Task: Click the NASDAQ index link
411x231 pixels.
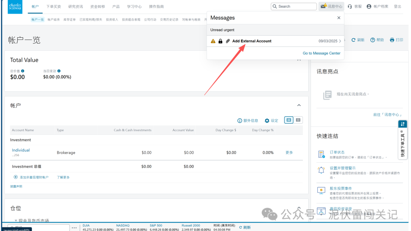Action: (123, 225)
